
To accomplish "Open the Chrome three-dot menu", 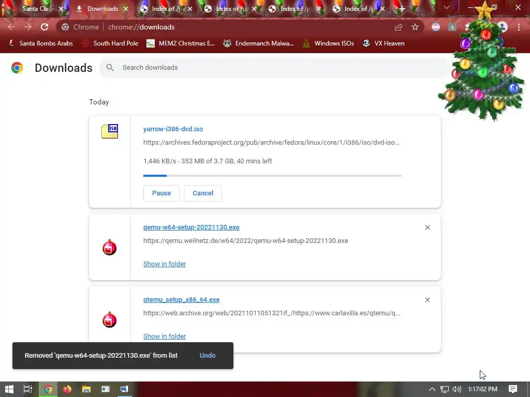I will coord(519,27).
